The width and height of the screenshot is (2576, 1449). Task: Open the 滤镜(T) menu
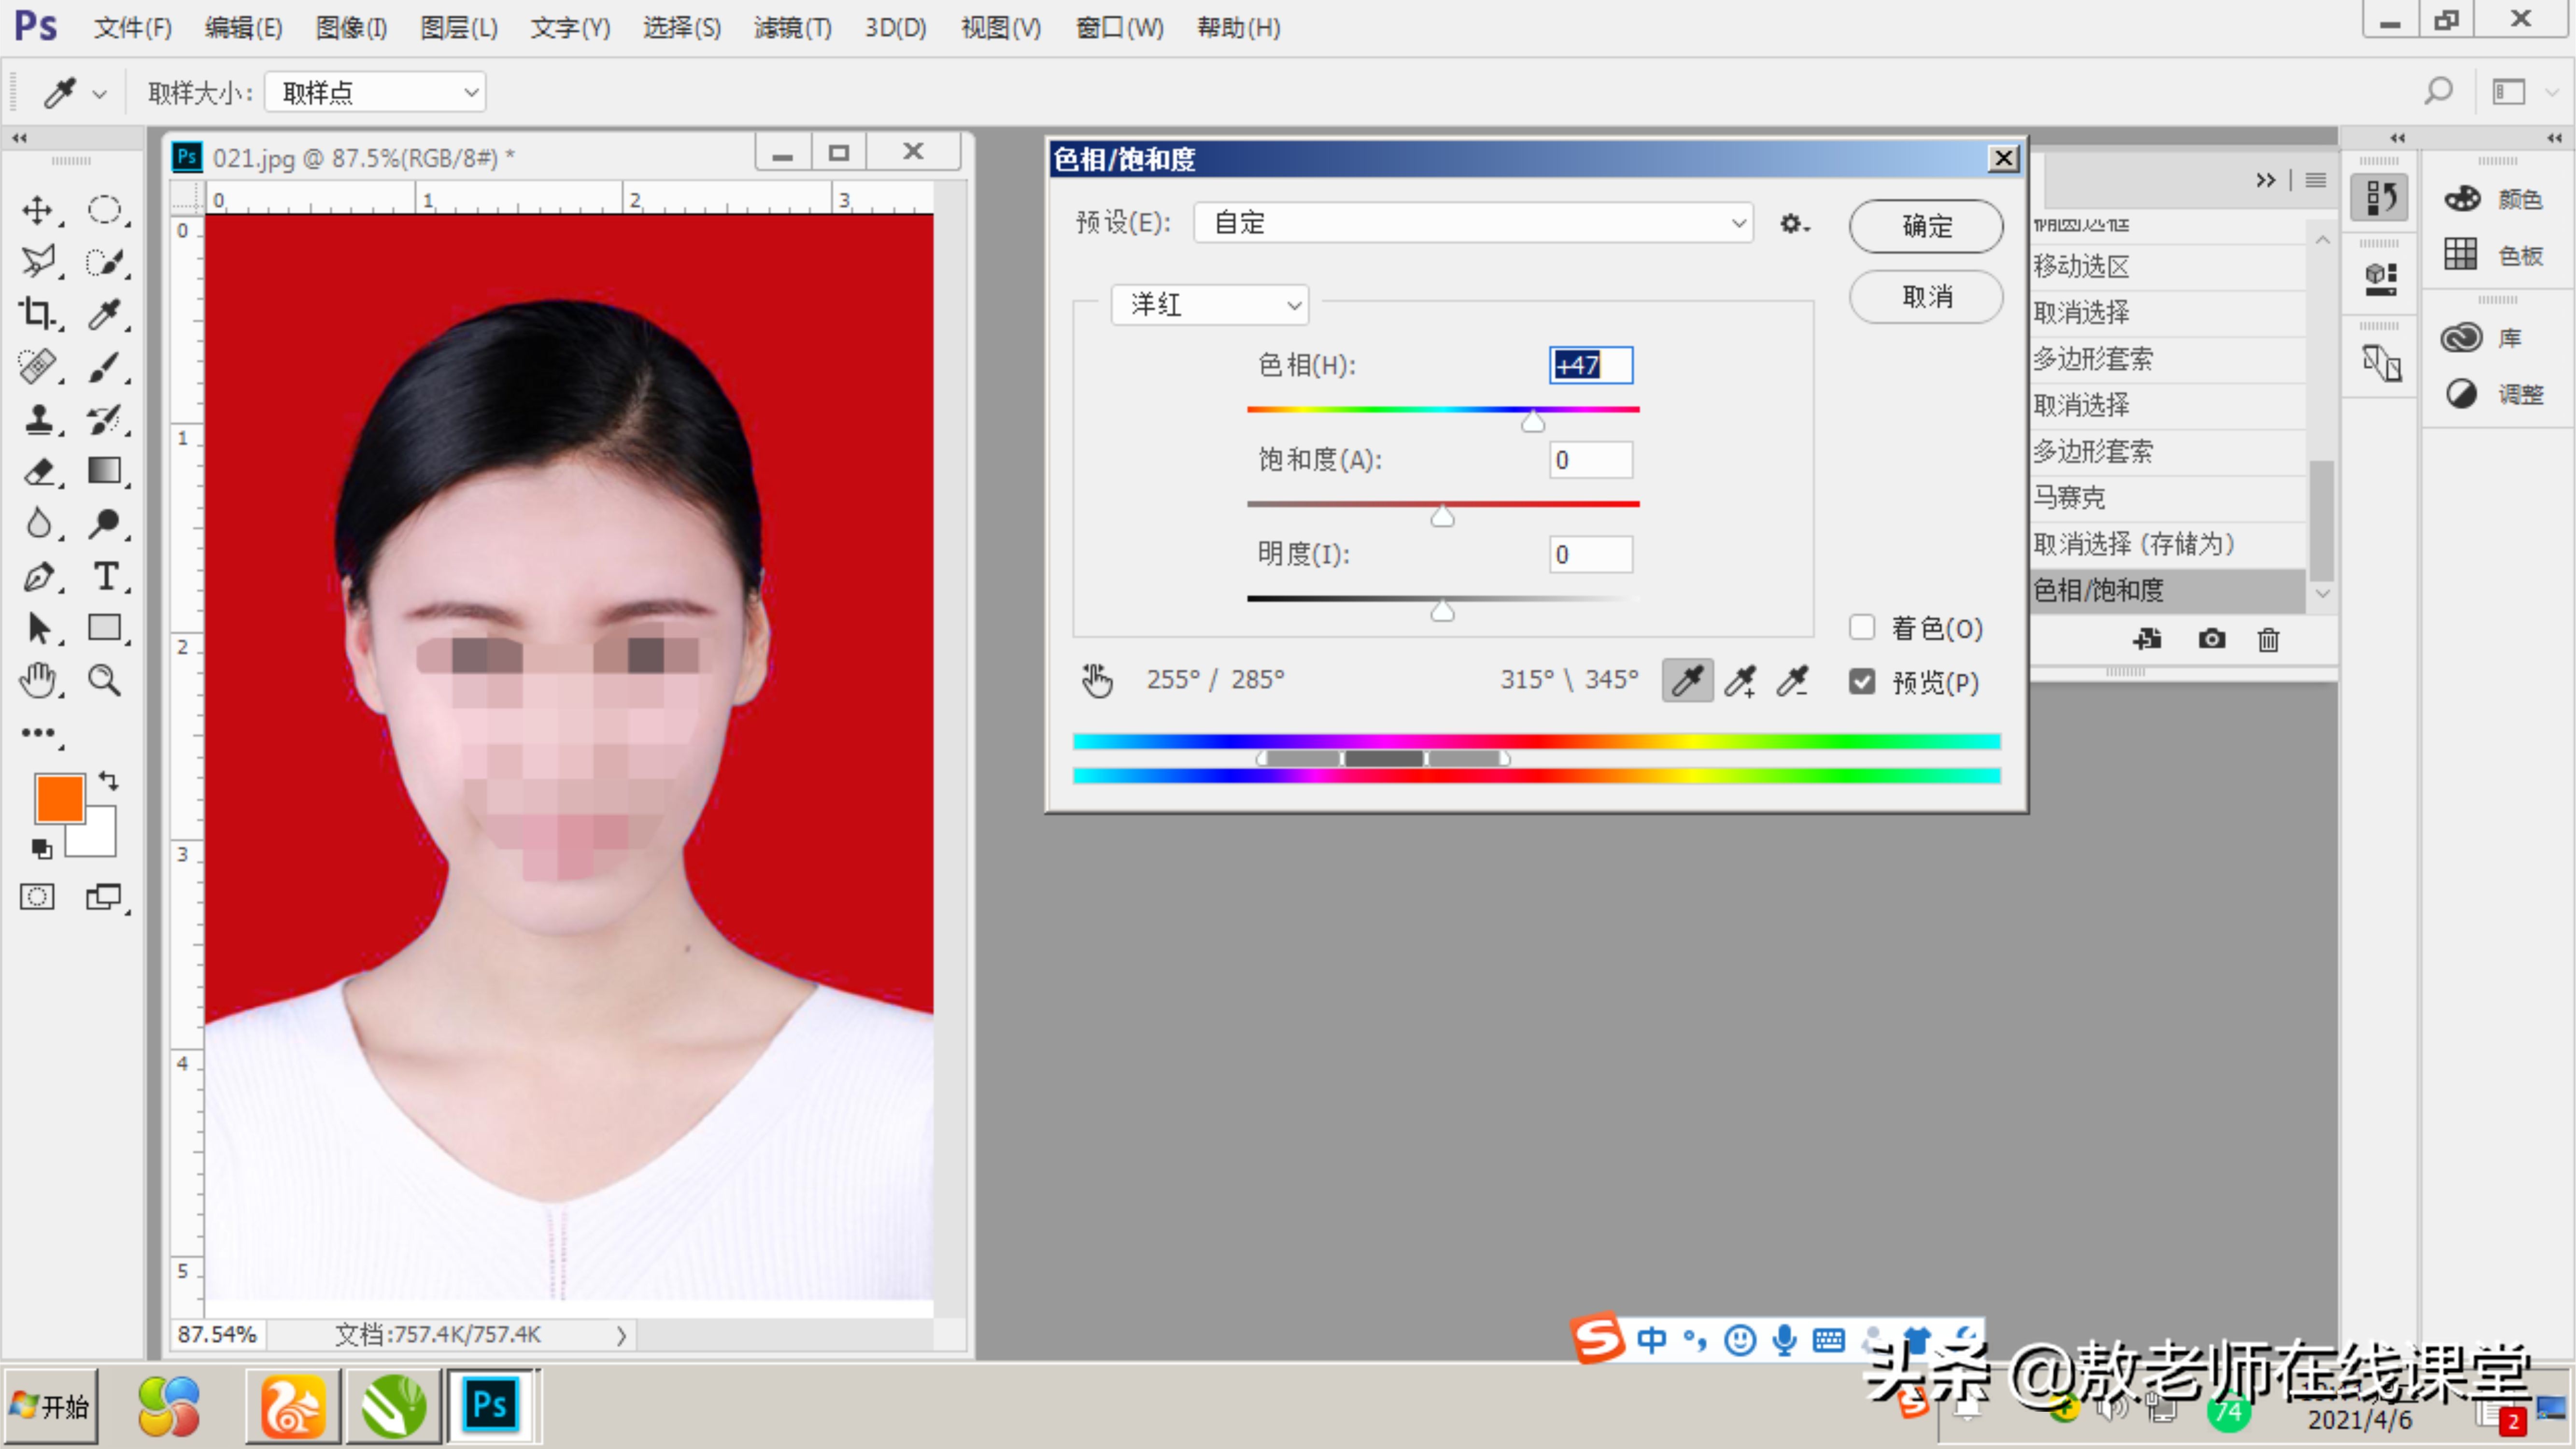pyautogui.click(x=792, y=27)
